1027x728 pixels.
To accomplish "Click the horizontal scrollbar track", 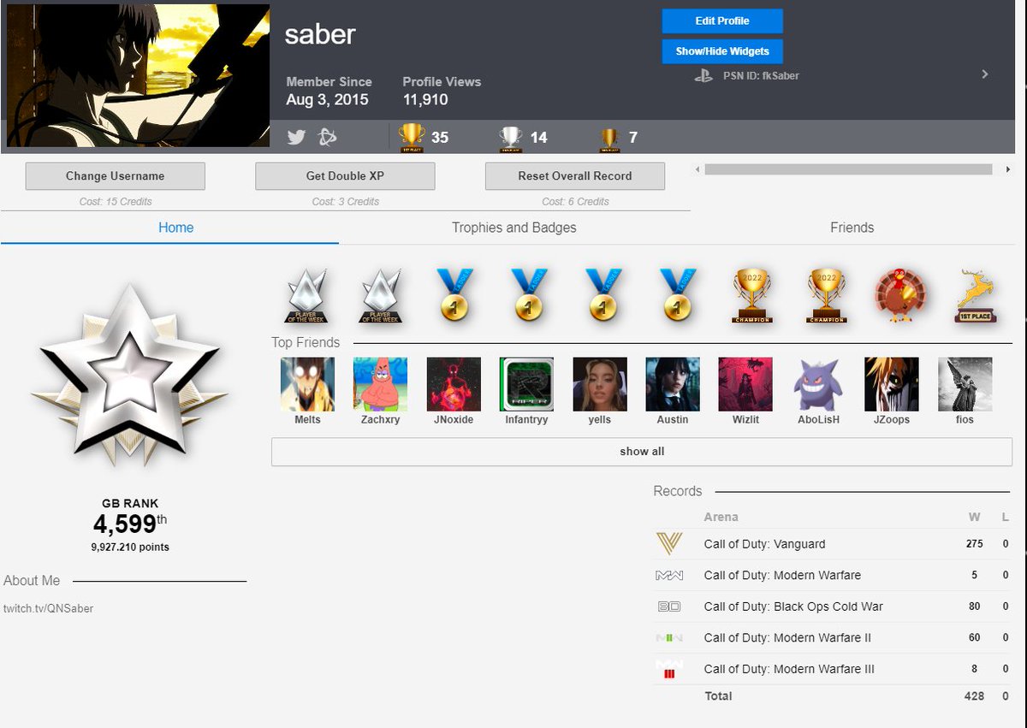I will 848,169.
